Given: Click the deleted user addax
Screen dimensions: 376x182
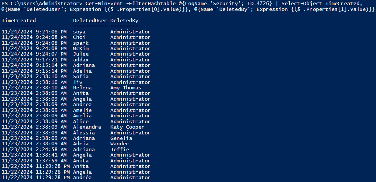Looking at the screenshot, I should pos(80,60).
